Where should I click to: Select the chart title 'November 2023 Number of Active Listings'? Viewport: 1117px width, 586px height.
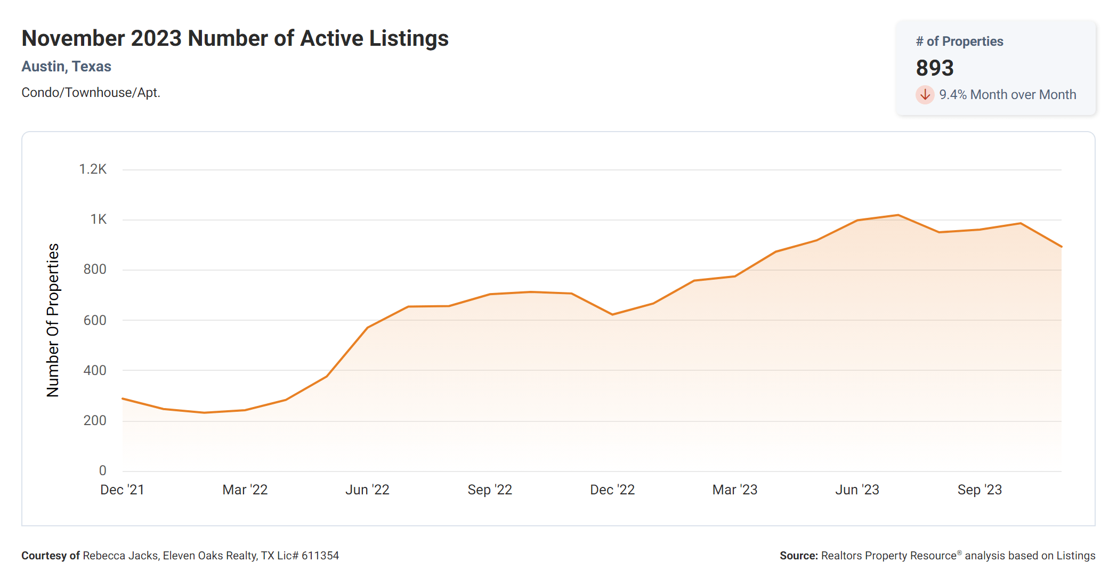(x=235, y=38)
